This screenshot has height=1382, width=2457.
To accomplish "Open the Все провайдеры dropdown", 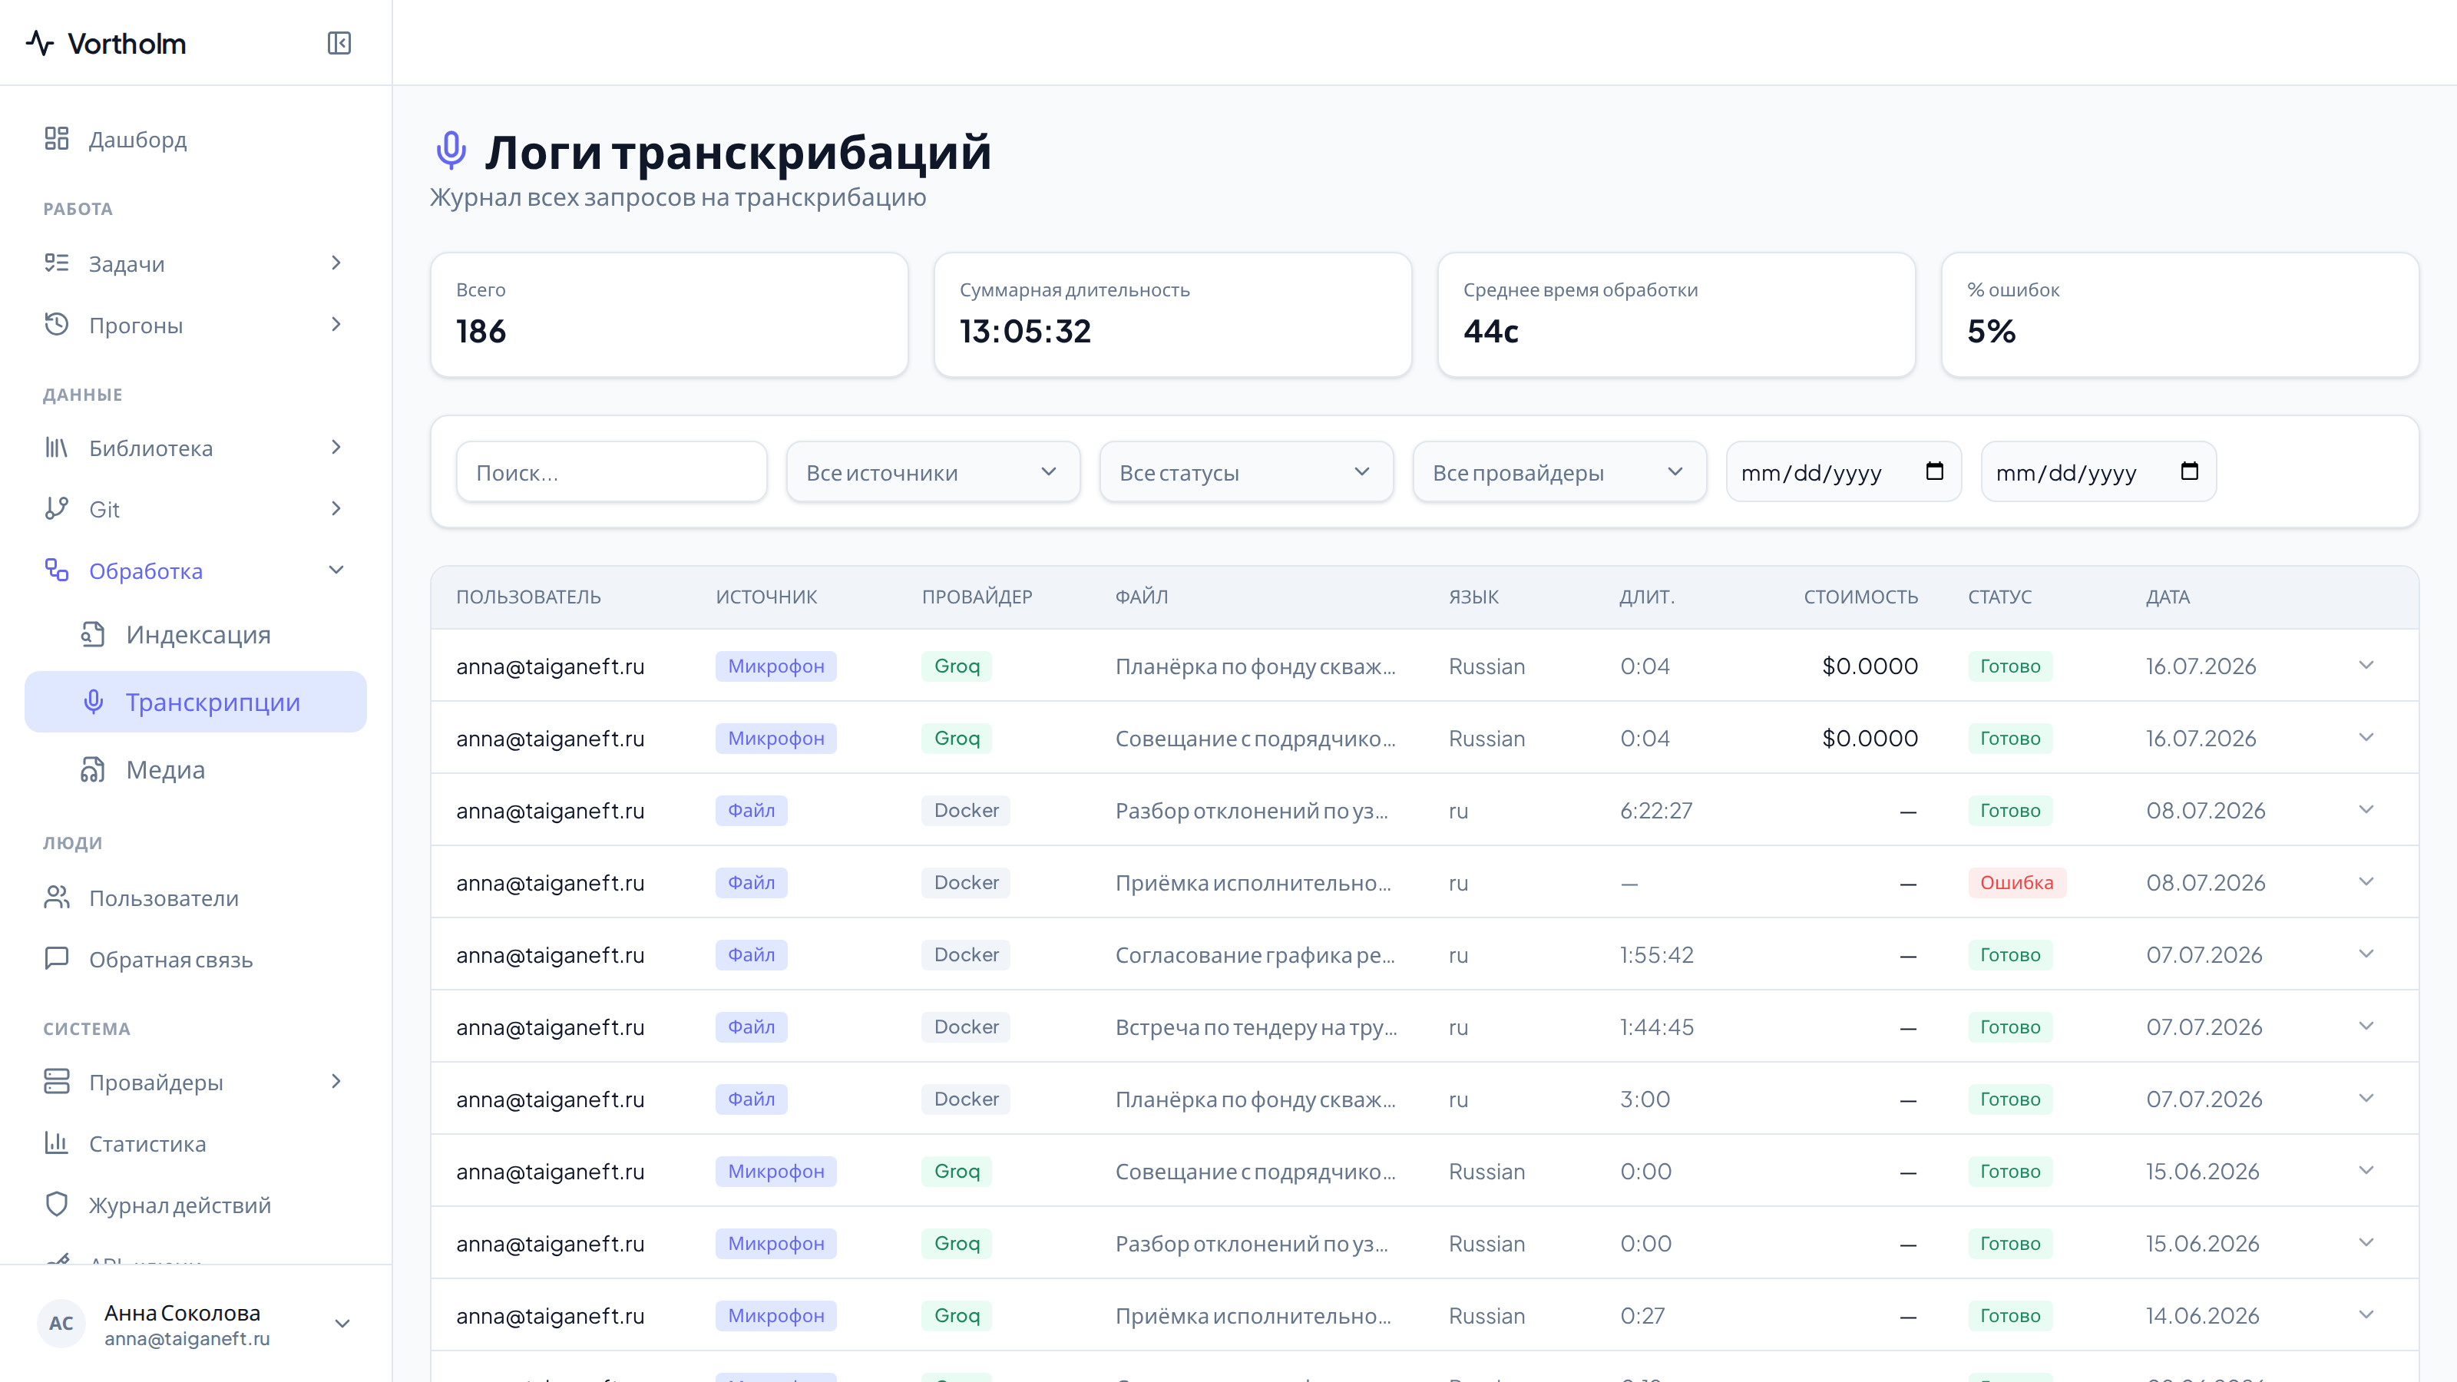I will (1559, 472).
